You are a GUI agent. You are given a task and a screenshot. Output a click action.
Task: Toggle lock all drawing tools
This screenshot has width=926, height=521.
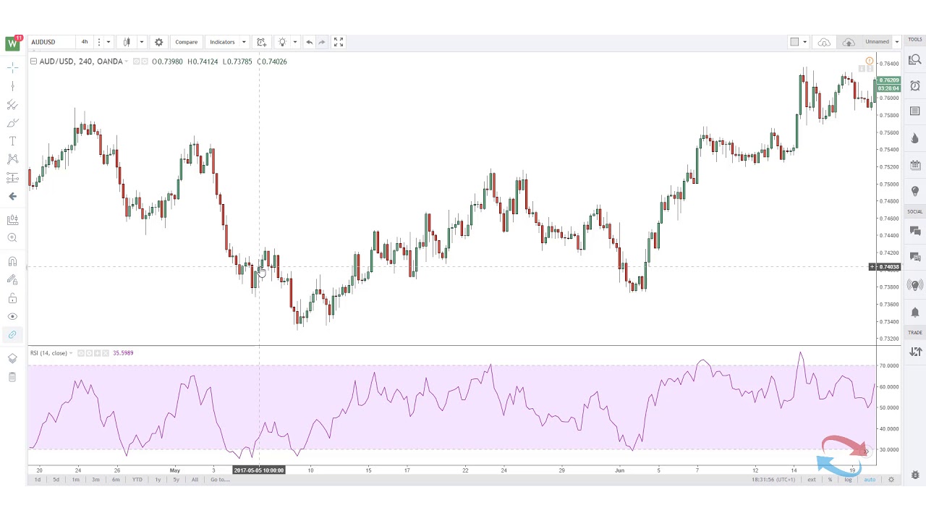[x=12, y=298]
